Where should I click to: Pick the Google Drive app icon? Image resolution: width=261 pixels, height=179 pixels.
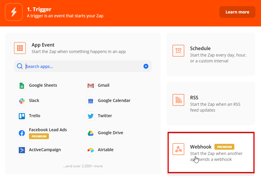pos(91,133)
